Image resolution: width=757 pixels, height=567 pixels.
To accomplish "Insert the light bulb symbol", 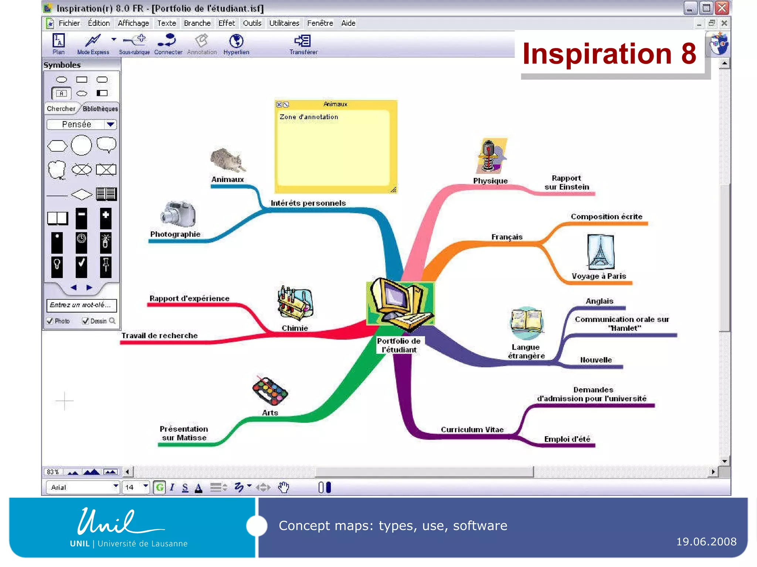I will pos(57,267).
